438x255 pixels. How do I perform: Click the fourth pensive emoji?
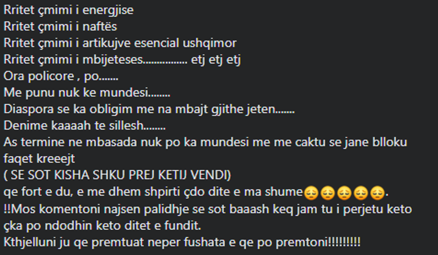point(361,193)
